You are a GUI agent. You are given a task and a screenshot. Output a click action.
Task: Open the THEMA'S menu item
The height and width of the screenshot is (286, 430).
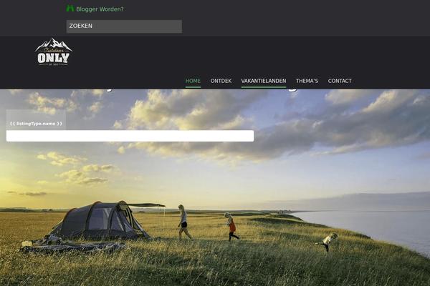[x=307, y=81]
